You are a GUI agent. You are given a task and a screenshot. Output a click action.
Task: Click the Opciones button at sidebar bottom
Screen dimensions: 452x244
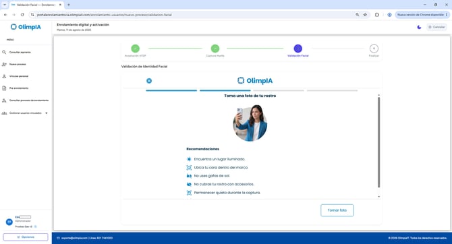coord(26,237)
